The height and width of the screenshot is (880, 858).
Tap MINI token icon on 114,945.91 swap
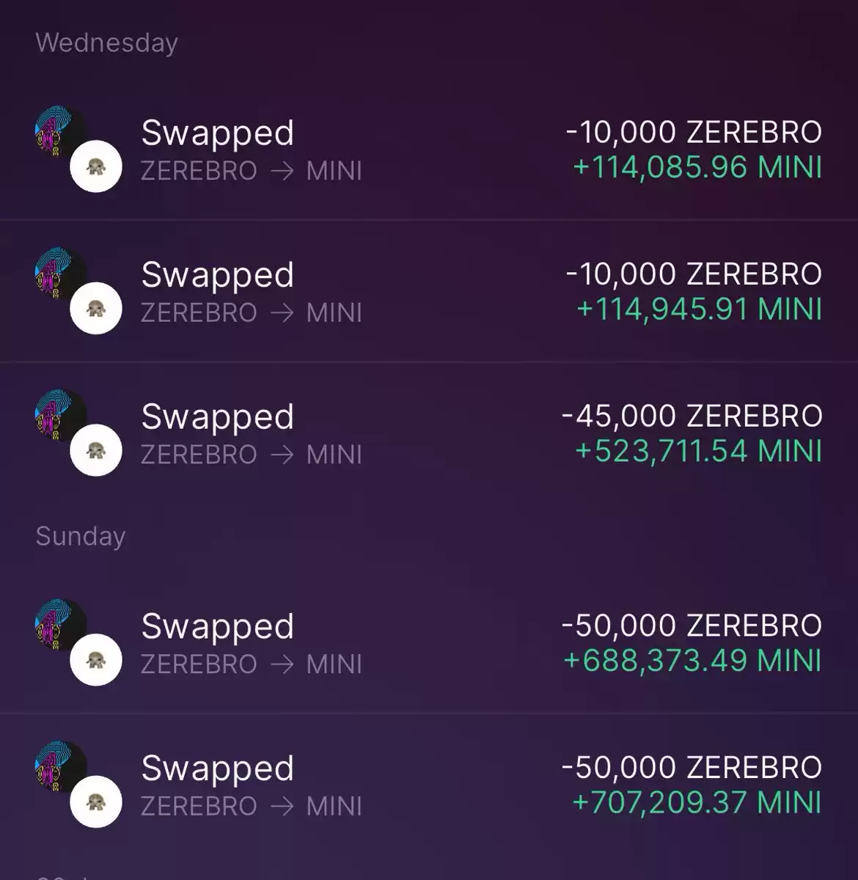pos(96,308)
